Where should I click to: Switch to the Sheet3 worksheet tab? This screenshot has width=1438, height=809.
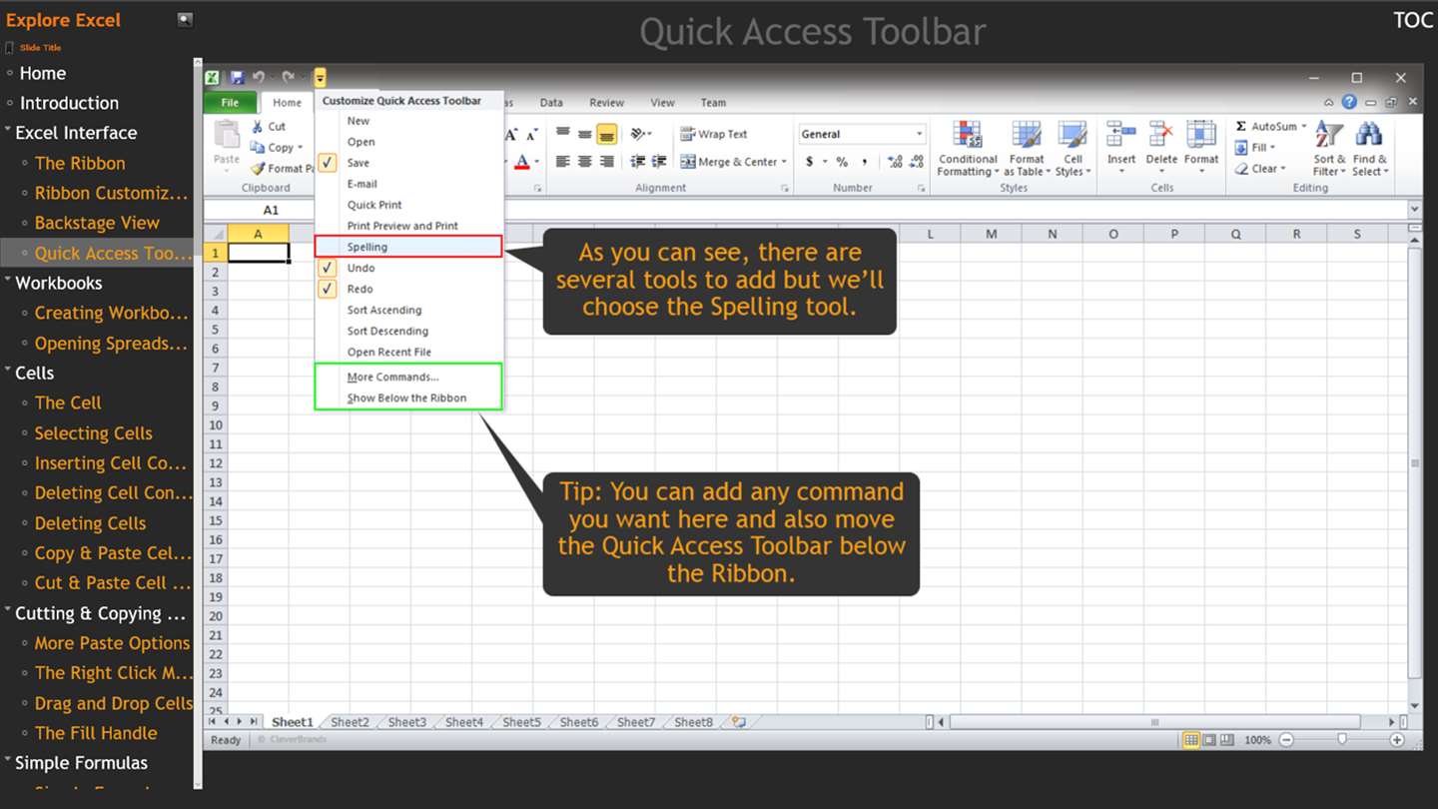coord(406,722)
